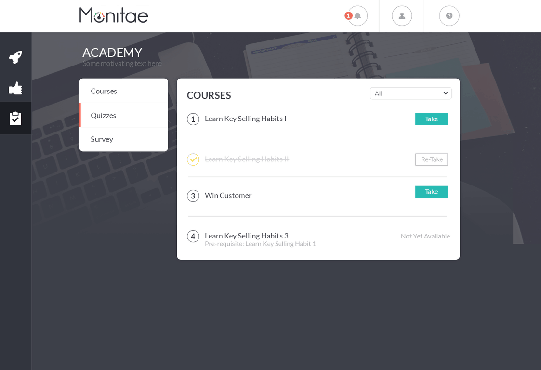This screenshot has height=370, width=541.
Task: Select the clipboard checkmark sidebar icon
Action: 15,119
